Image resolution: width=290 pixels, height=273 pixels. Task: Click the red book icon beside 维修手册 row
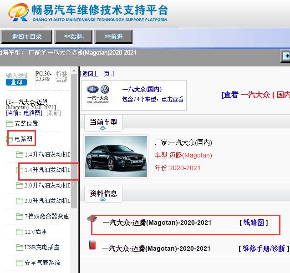point(92,245)
